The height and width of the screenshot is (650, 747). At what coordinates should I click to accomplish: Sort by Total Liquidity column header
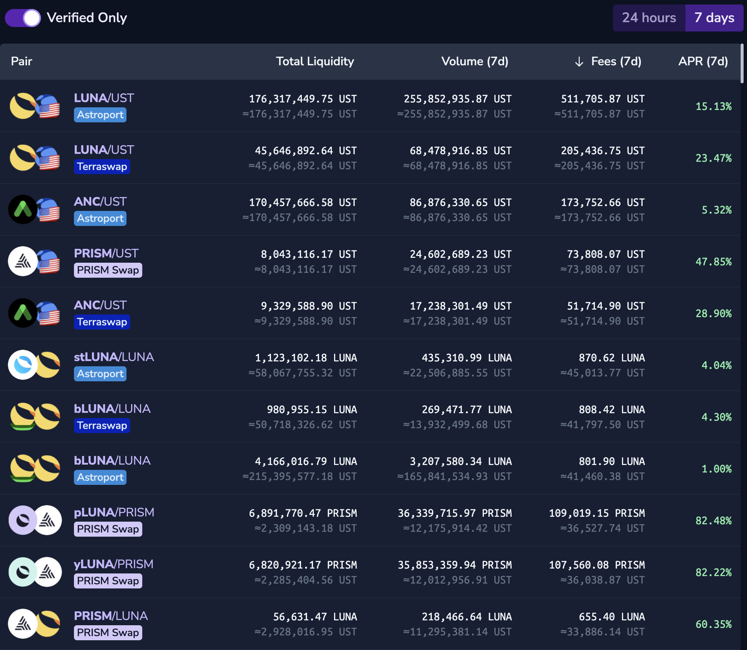tap(315, 62)
